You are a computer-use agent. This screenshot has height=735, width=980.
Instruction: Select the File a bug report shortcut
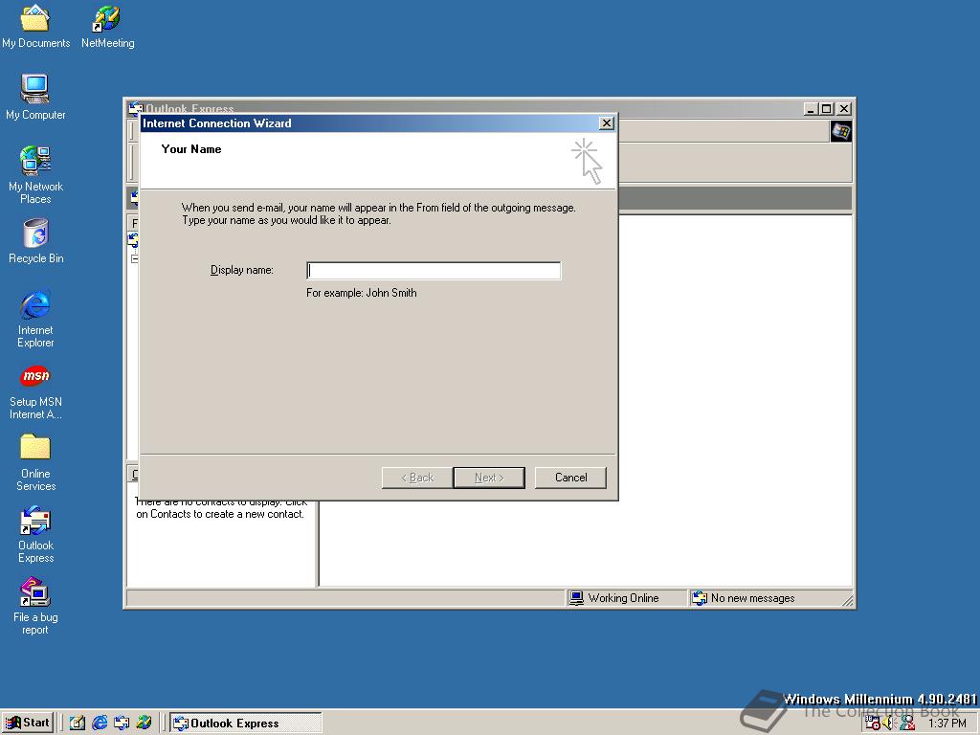pyautogui.click(x=35, y=606)
